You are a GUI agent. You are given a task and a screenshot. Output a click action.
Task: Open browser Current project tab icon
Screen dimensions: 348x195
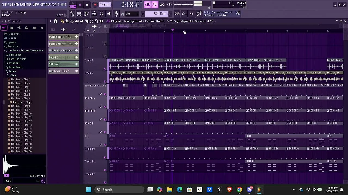(x=11, y=28)
